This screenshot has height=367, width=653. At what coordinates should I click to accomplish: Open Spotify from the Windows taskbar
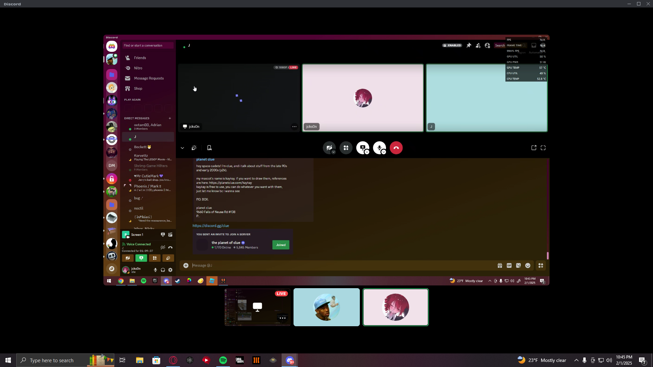point(223,360)
